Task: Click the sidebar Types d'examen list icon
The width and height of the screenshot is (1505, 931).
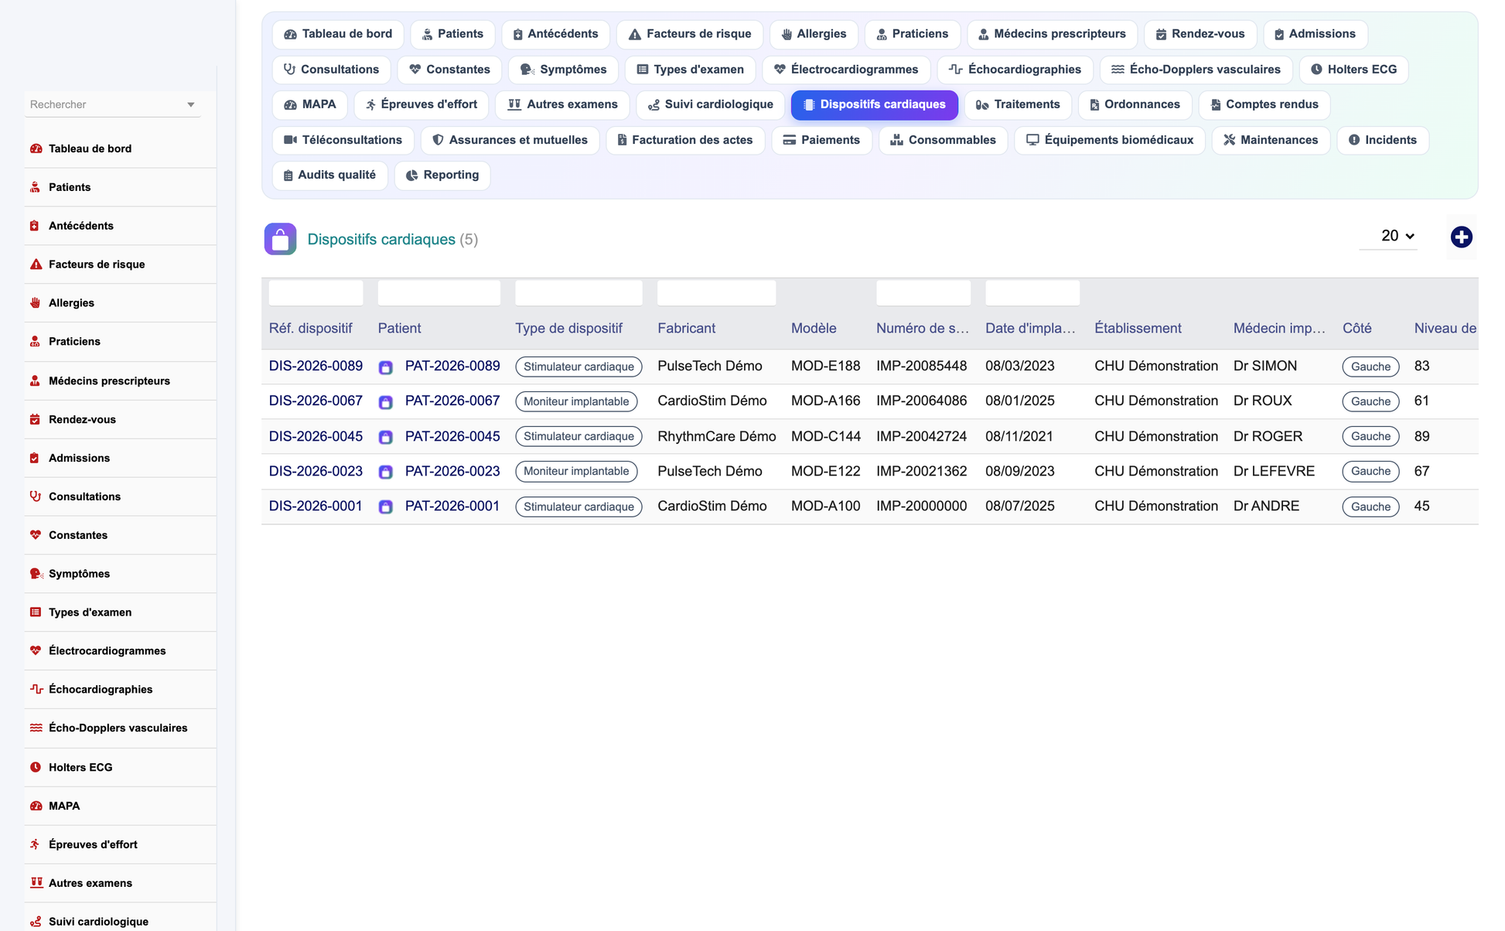Action: (x=36, y=612)
